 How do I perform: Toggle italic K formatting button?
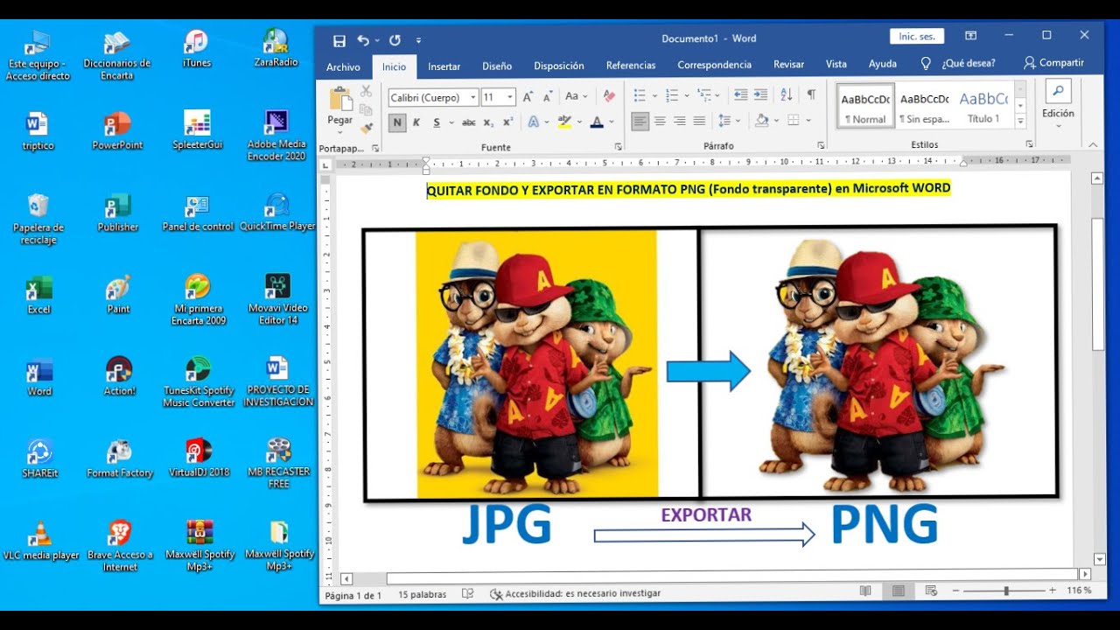[x=417, y=122]
